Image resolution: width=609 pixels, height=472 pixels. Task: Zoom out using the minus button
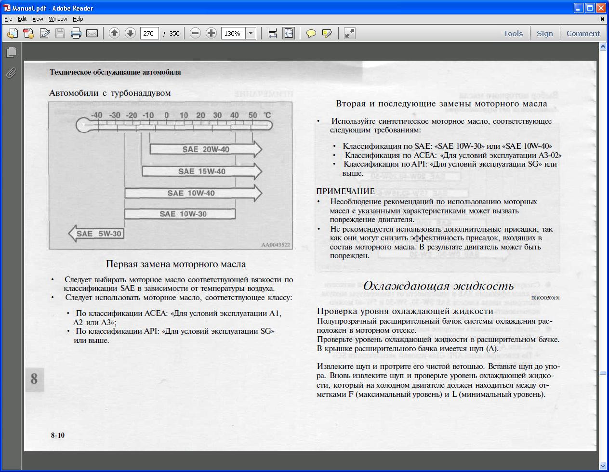(x=195, y=33)
